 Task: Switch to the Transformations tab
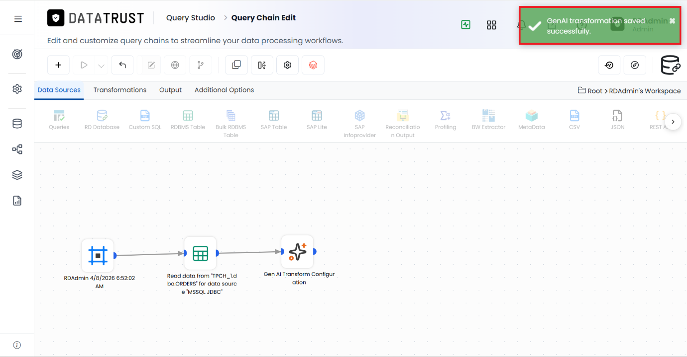[x=120, y=90]
